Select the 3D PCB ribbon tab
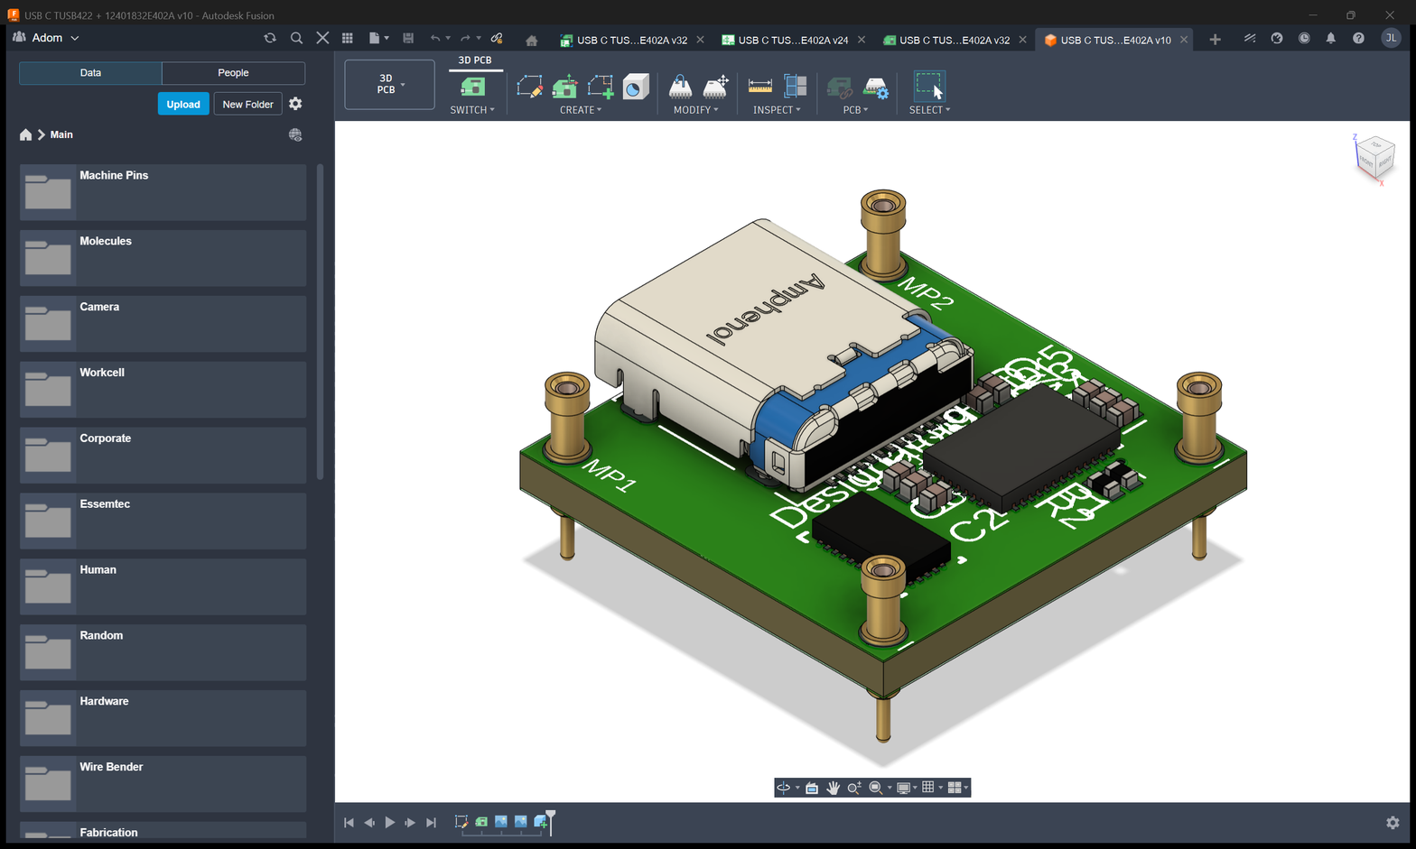 [x=475, y=60]
